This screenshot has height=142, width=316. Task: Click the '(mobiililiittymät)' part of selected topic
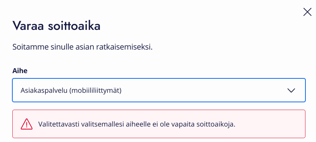click(95, 90)
